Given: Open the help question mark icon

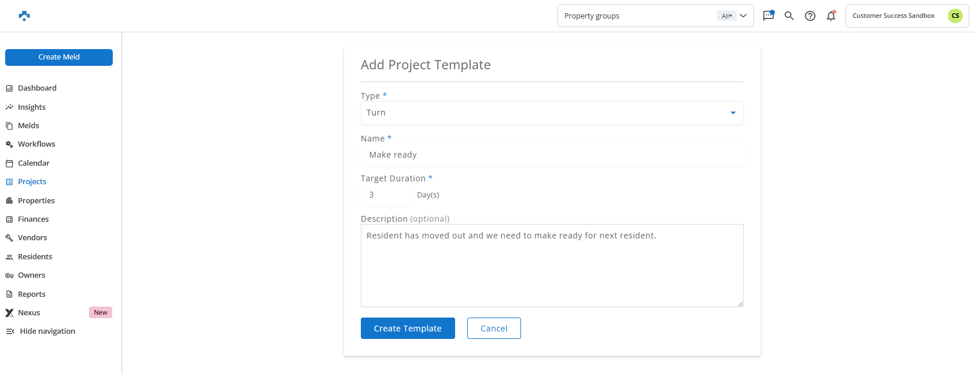Looking at the screenshot, I should click(810, 16).
